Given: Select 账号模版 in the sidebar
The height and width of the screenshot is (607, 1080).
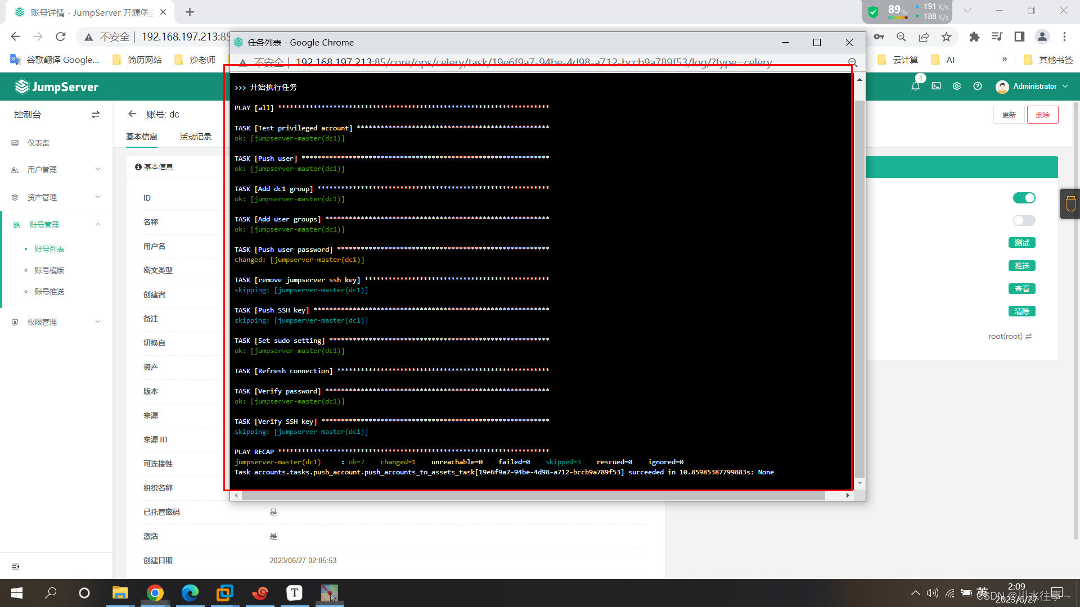Looking at the screenshot, I should pos(49,270).
